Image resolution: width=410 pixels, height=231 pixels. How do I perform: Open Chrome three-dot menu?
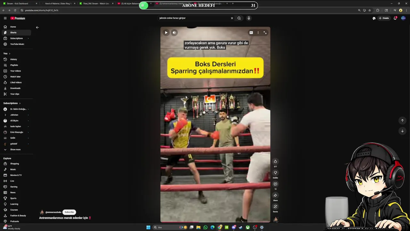coord(406,10)
